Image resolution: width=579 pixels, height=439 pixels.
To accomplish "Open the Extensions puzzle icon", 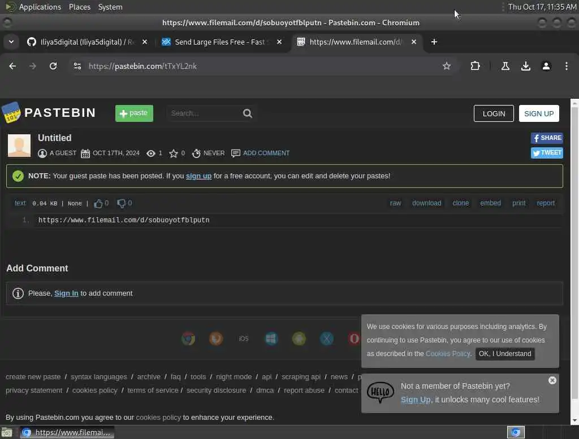I will [475, 66].
